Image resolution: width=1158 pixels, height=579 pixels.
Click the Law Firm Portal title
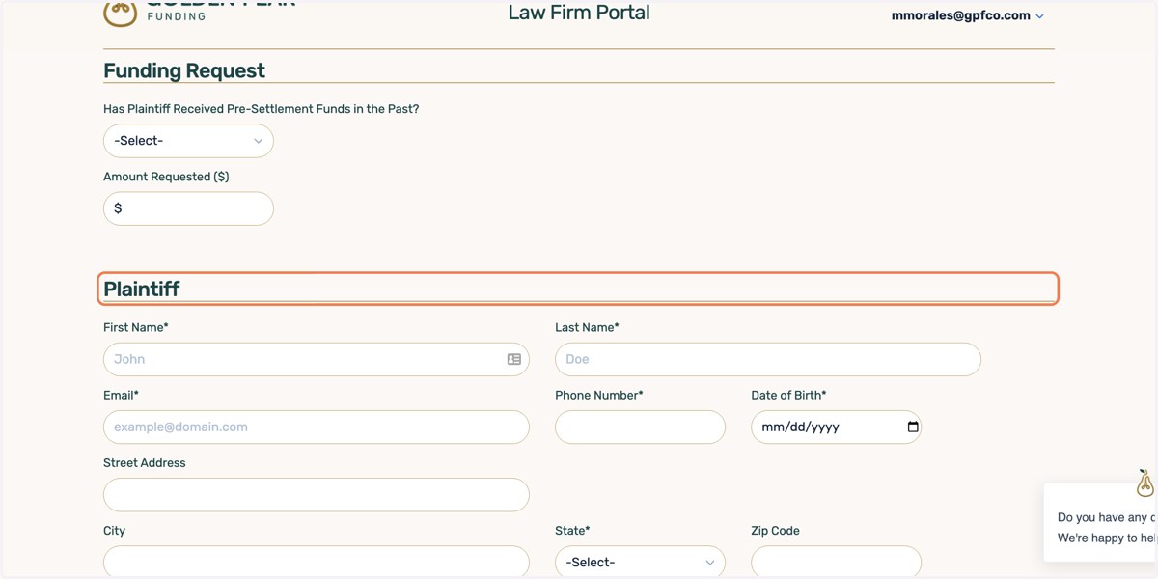click(579, 13)
